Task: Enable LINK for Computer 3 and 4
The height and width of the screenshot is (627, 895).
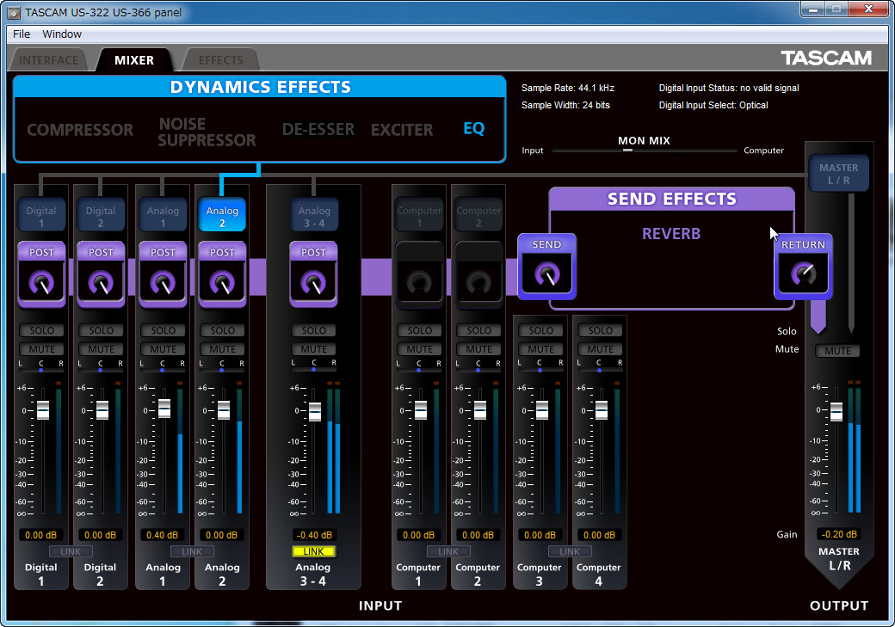Action: 570,551
